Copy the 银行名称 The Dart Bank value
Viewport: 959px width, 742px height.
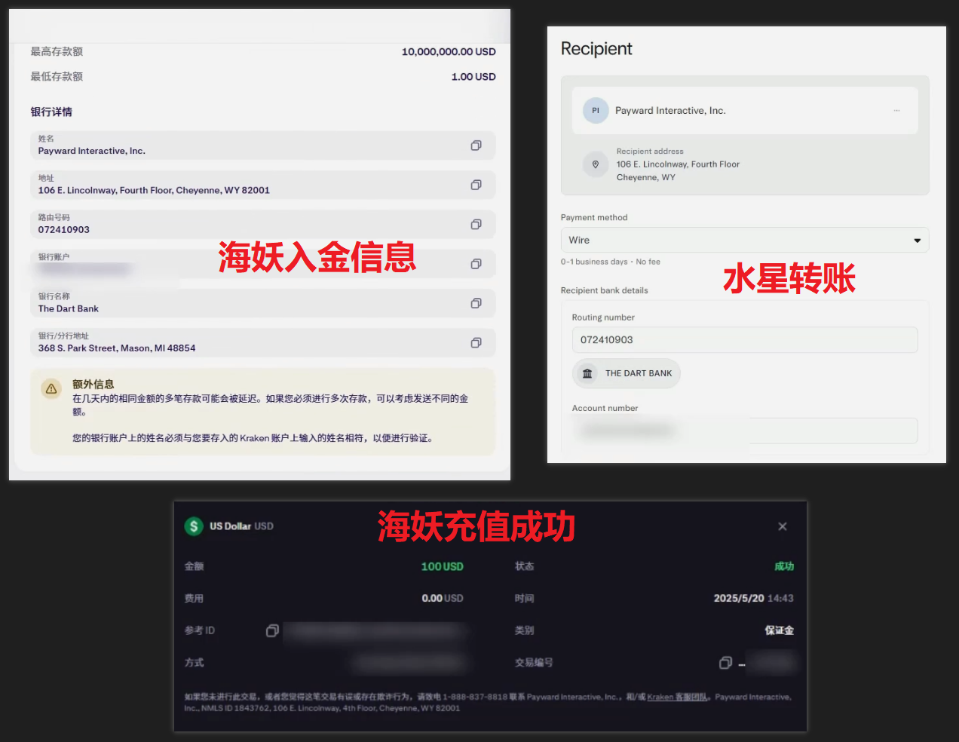click(x=476, y=303)
